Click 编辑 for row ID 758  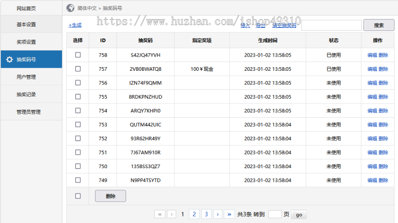372,55
